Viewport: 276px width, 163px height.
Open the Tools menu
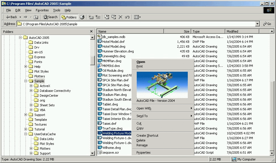[x=57, y=10]
